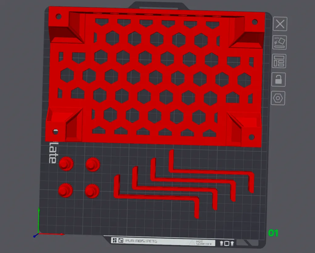Open plate settings hexagon icon
The width and height of the screenshot is (315, 253).
coord(278,98)
